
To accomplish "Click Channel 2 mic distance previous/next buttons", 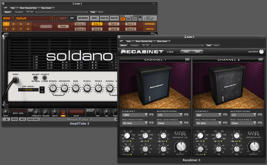I will point(260,123).
